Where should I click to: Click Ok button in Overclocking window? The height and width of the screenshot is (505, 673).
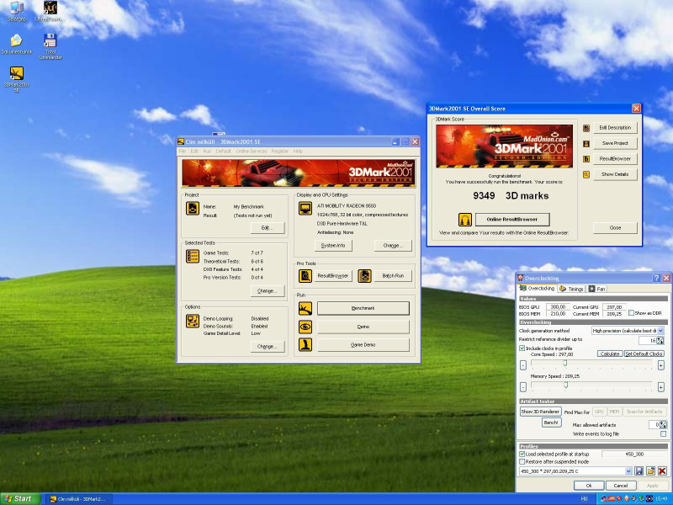(589, 486)
